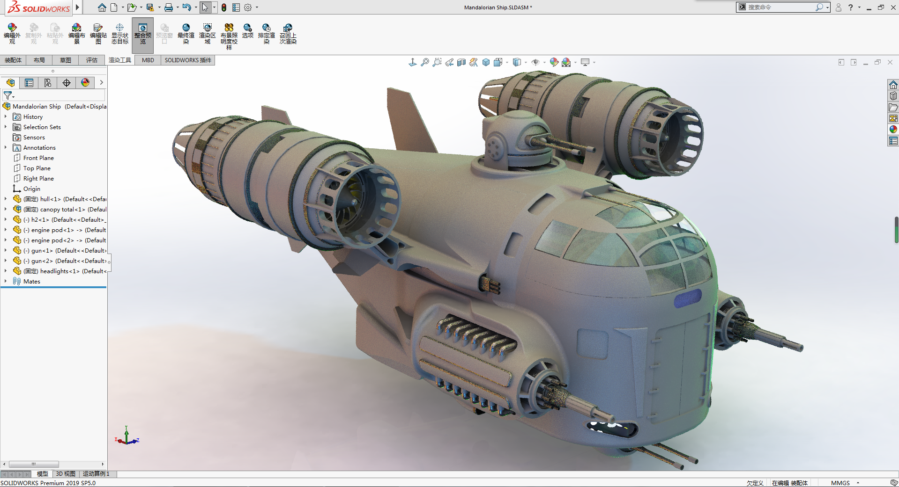Click Final Render (最终渲染) tool
Viewport: 899px width, 487px height.
186,34
